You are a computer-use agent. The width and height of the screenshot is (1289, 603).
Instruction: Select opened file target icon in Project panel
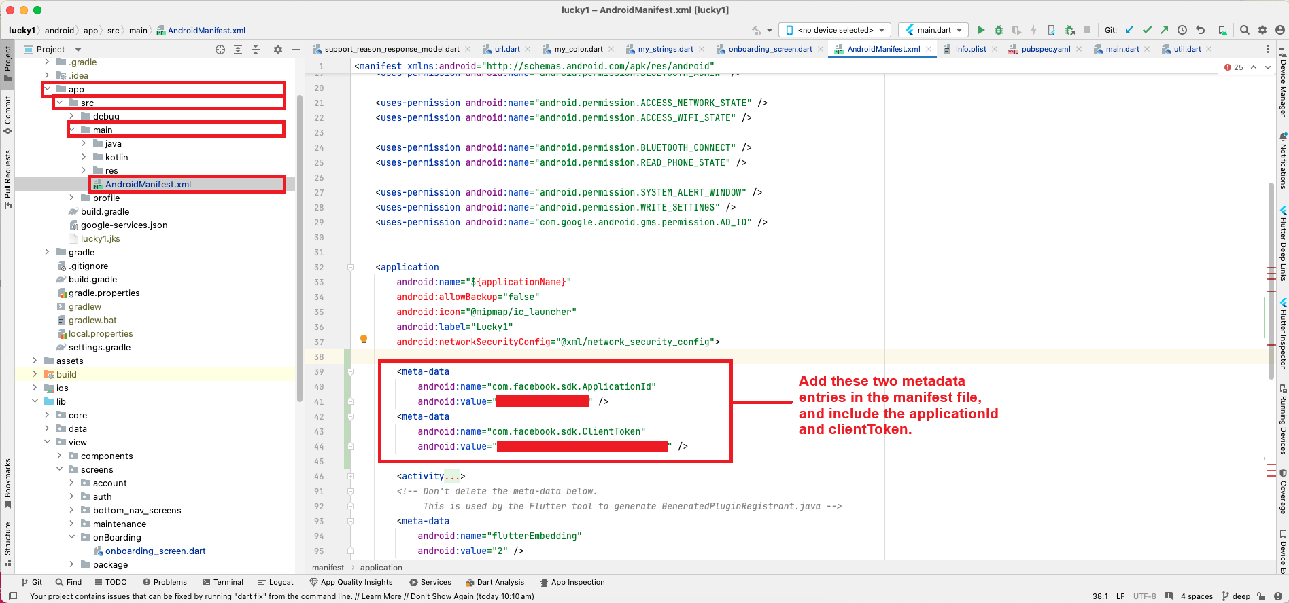[220, 50]
